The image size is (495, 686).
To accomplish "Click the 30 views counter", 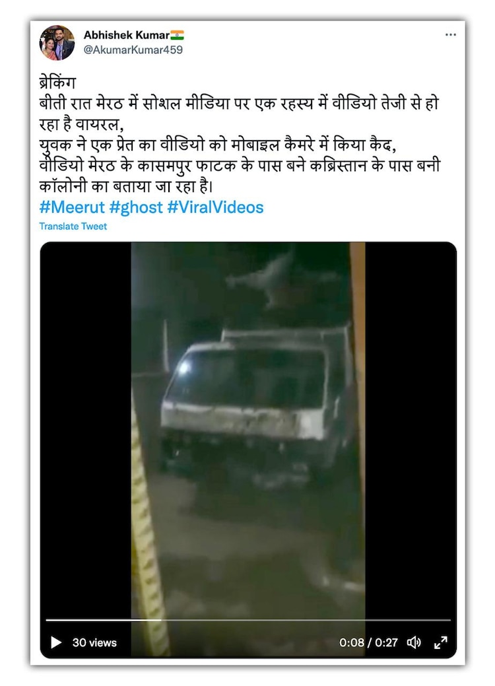I will click(x=94, y=642).
